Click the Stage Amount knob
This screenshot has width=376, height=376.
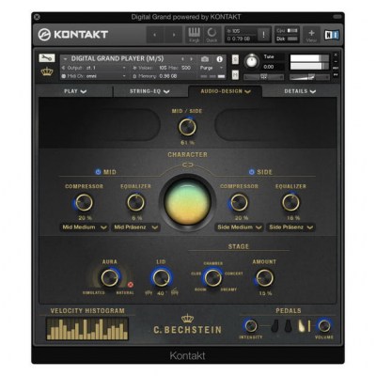[264, 277]
